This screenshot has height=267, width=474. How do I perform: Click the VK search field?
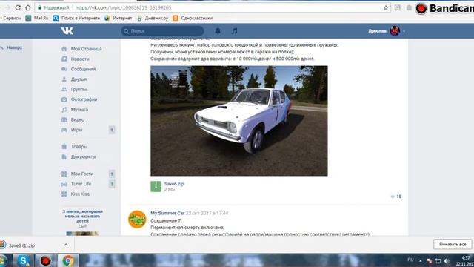(162, 31)
